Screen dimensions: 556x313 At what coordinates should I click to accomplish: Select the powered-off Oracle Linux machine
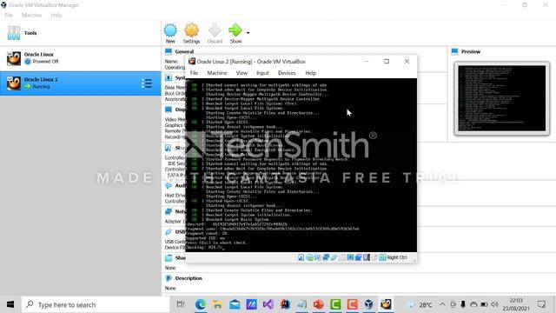click(80, 58)
